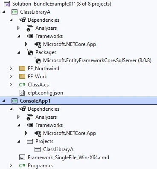The image size is (157, 169).
Task: Click the EF_Work folder icon
Action: coord(22,77)
